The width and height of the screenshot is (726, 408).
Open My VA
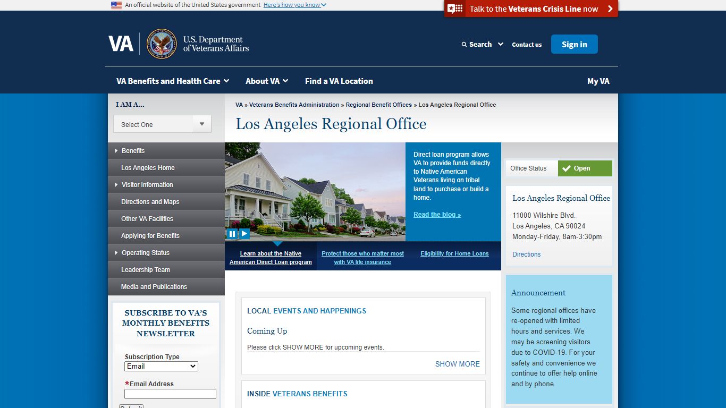[598, 81]
